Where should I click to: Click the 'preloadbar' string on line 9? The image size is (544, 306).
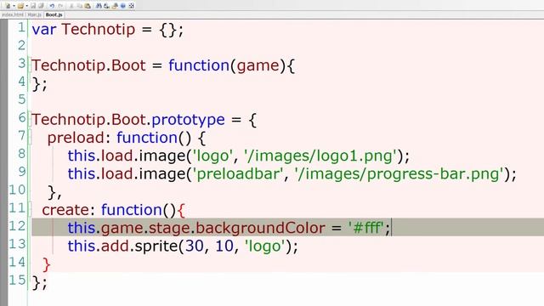[238, 174]
